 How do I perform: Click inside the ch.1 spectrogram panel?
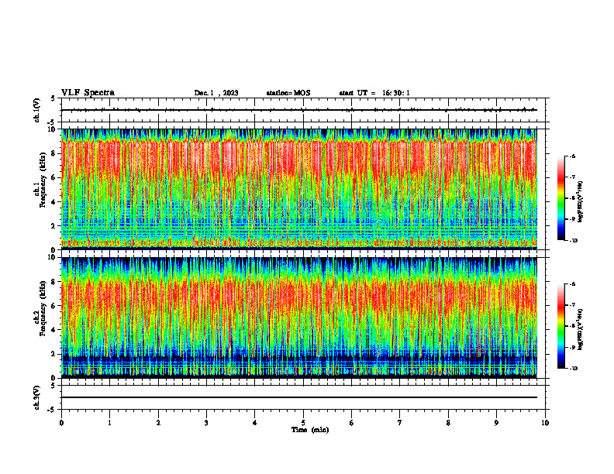tap(299, 189)
